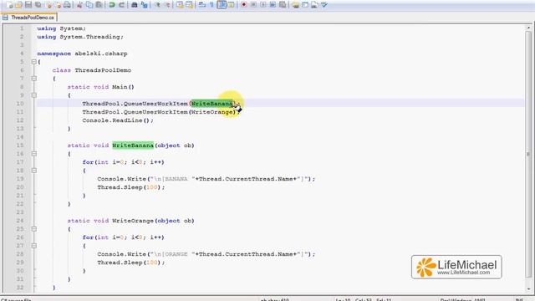Collapse the namespace block on line 5
Image resolution: width=535 pixels, height=301 pixels.
click(x=33, y=62)
